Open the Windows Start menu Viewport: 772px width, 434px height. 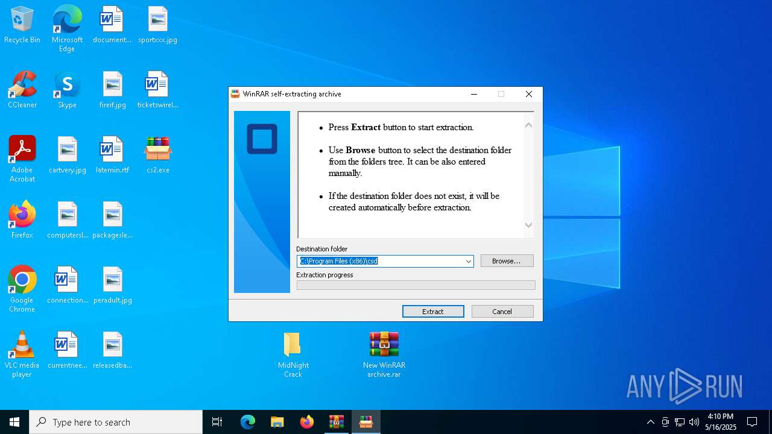tap(14, 422)
